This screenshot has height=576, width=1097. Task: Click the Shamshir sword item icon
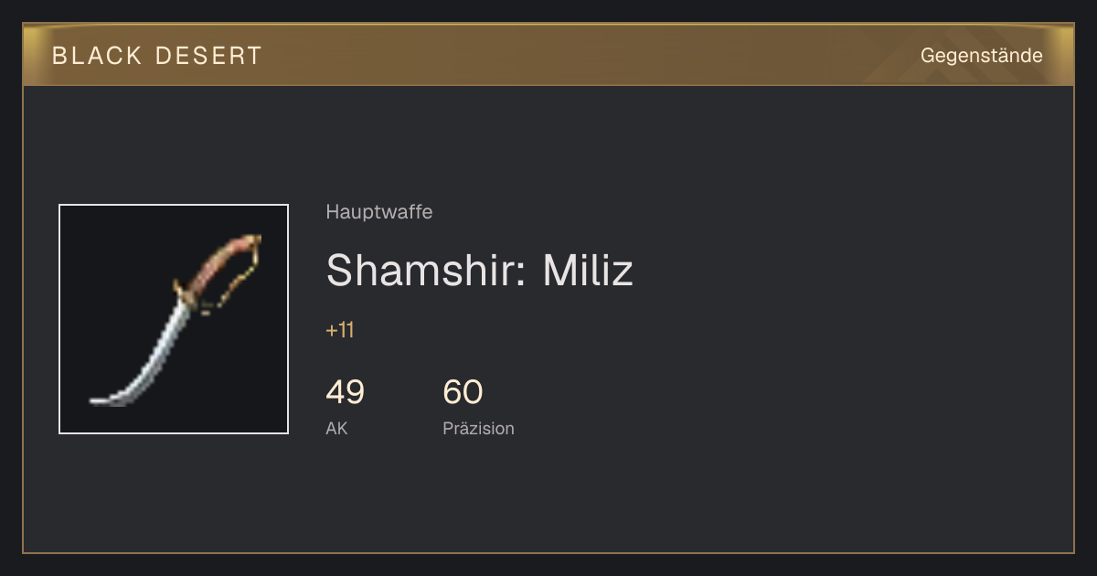(174, 319)
